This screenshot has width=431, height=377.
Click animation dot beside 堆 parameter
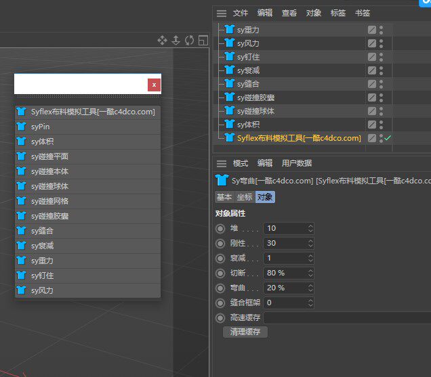coord(220,229)
